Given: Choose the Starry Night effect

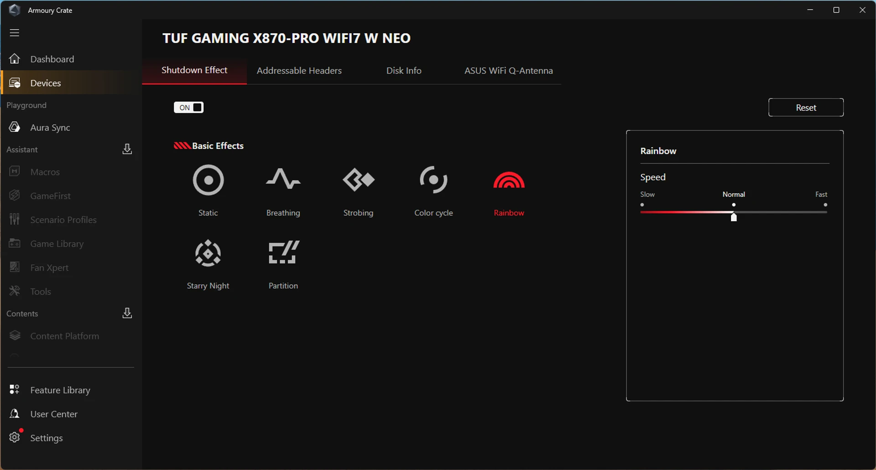Looking at the screenshot, I should click(x=208, y=264).
